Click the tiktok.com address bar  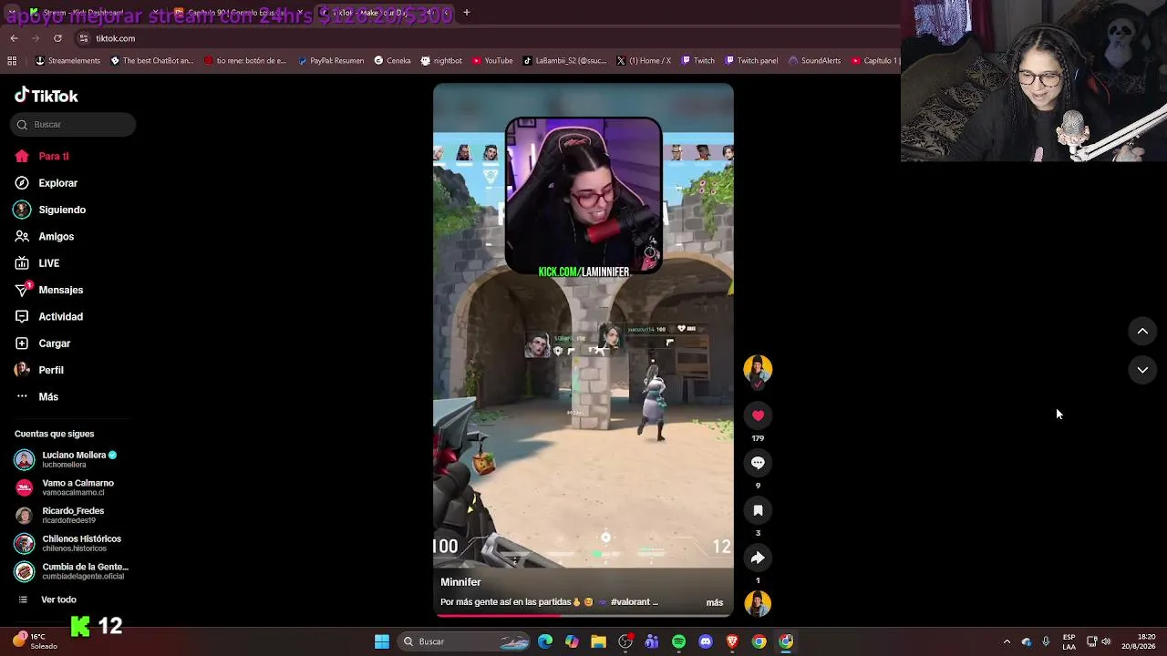(x=483, y=38)
